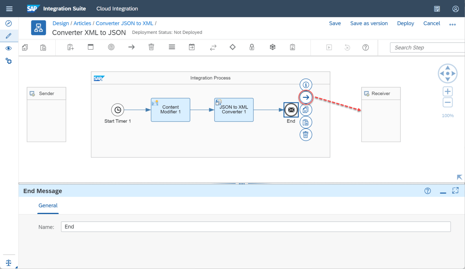
Task: Click the Save button
Action: [x=335, y=23]
